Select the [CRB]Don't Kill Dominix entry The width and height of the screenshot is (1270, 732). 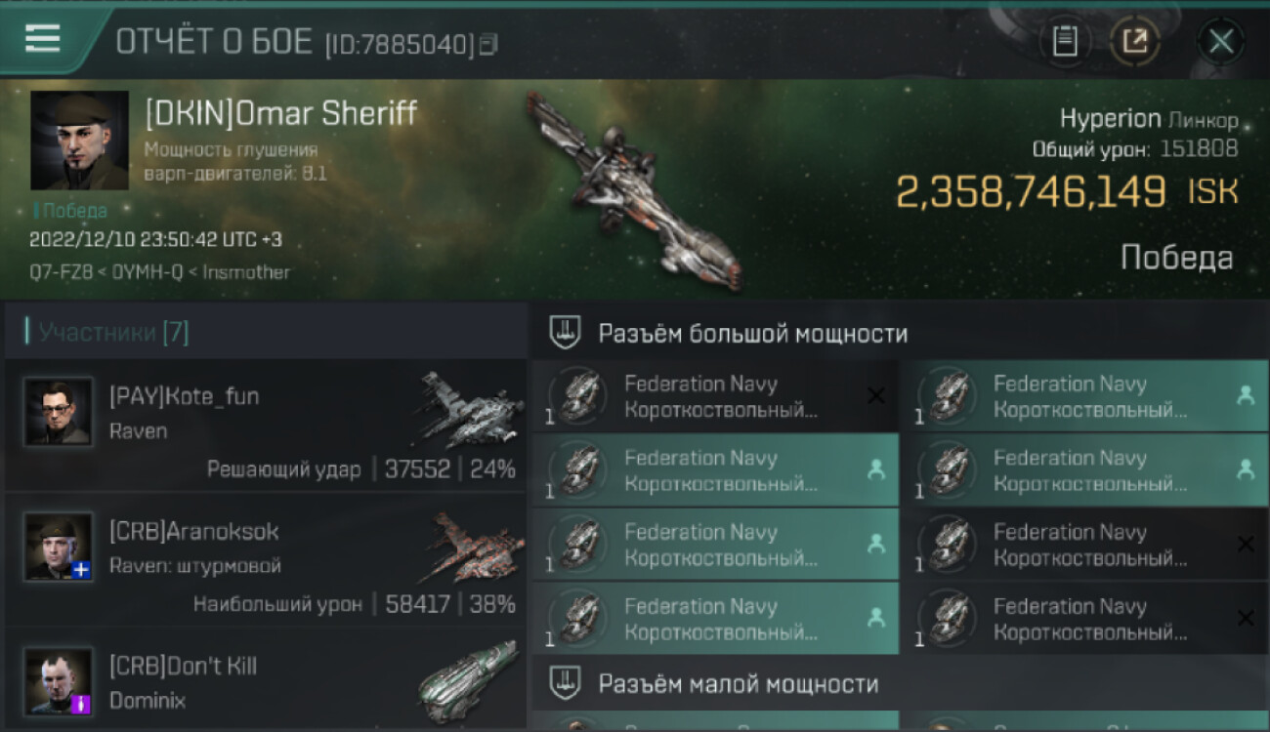pos(266,679)
